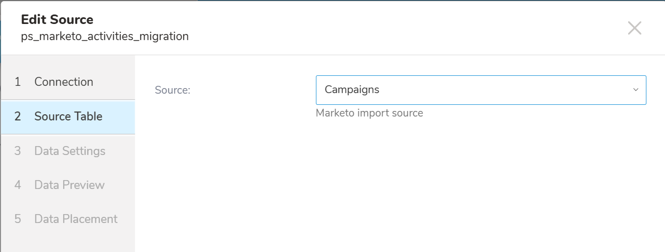Click the ps_marketo_activities_migration source name
Image resolution: width=665 pixels, height=252 pixels.
tap(104, 37)
